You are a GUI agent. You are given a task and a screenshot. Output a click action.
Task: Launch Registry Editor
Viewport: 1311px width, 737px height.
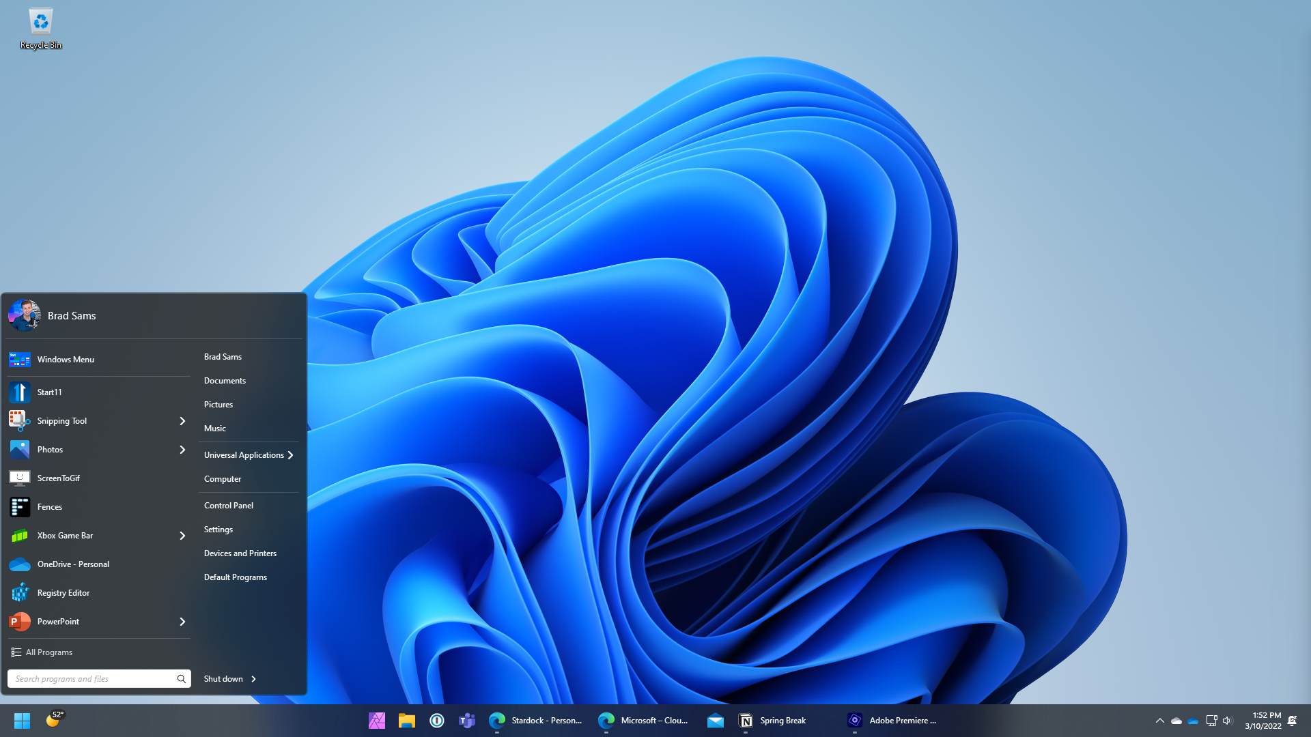(64, 592)
